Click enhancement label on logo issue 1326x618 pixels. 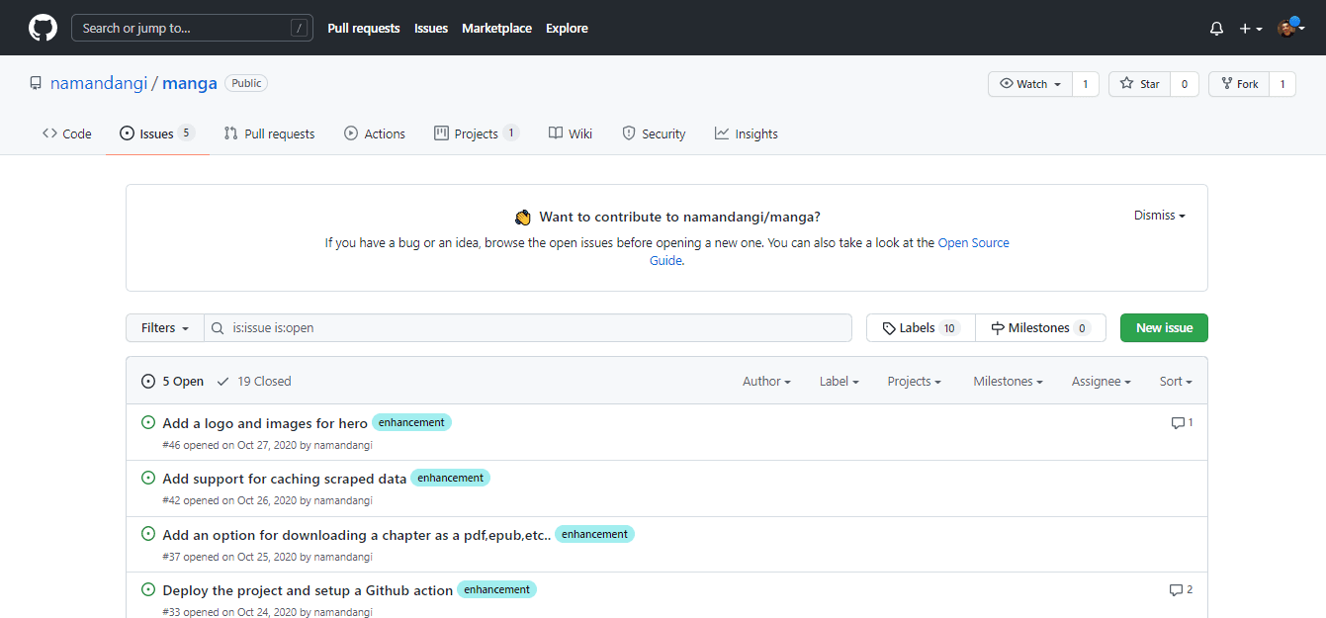pos(411,422)
